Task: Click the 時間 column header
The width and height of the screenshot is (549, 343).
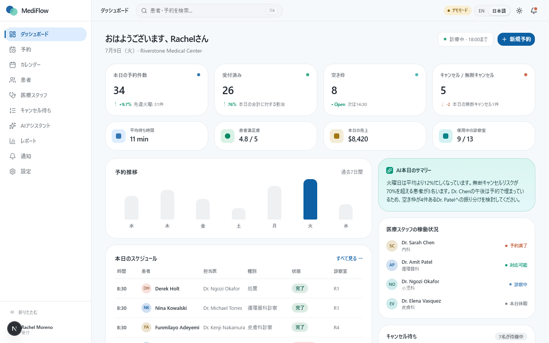Action: [x=122, y=271]
